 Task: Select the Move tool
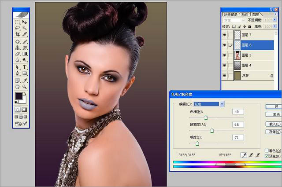click(x=25, y=22)
